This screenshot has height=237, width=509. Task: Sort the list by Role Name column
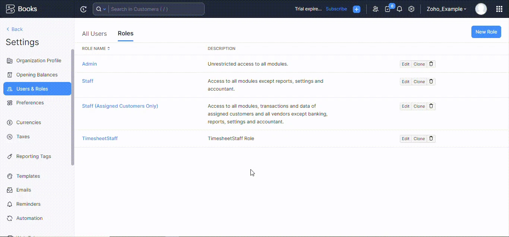96,48
